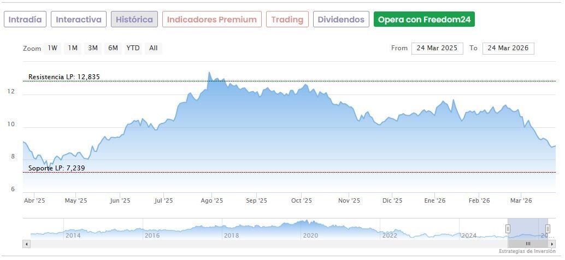Select the 1W zoom range
Screen dimensions: 565x260
[52, 48]
